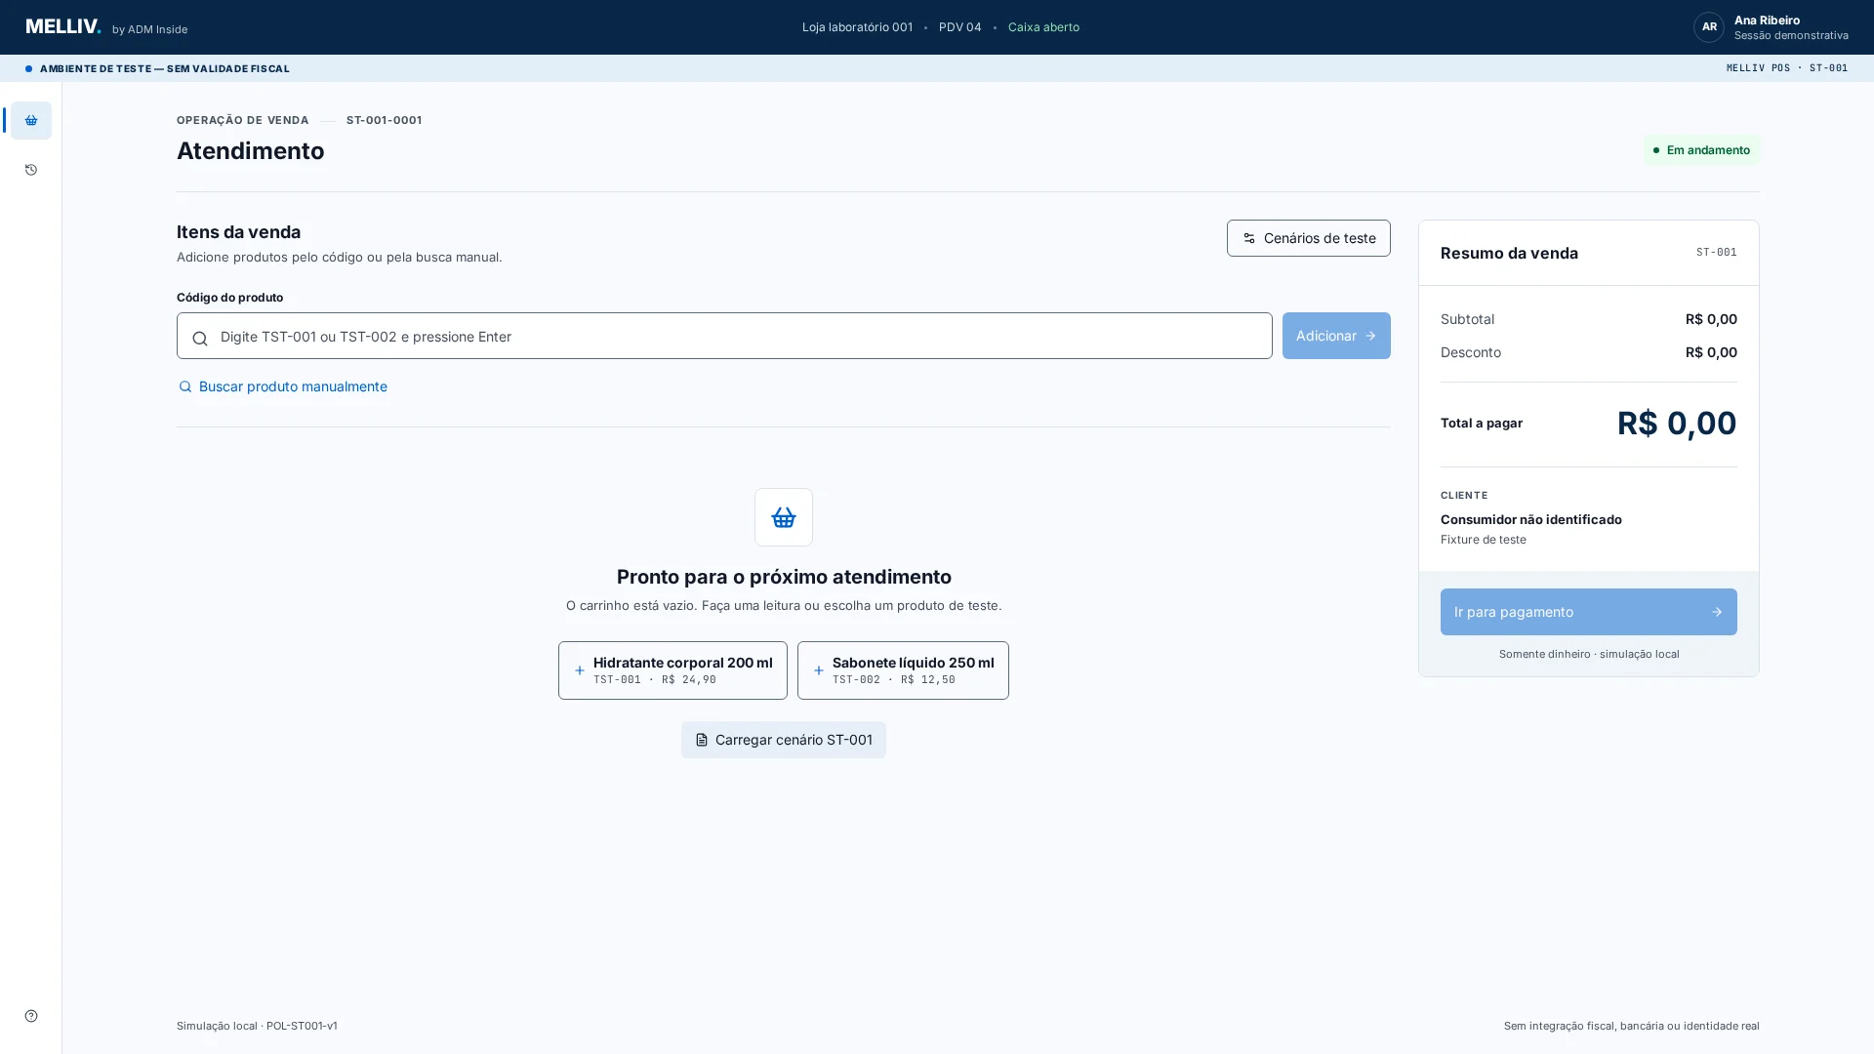Click Consumidor não identificado client text
Viewport: 1874px width, 1054px height.
tap(1530, 519)
